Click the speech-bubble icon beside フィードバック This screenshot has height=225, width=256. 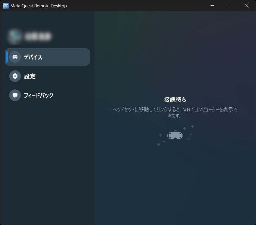[15, 95]
